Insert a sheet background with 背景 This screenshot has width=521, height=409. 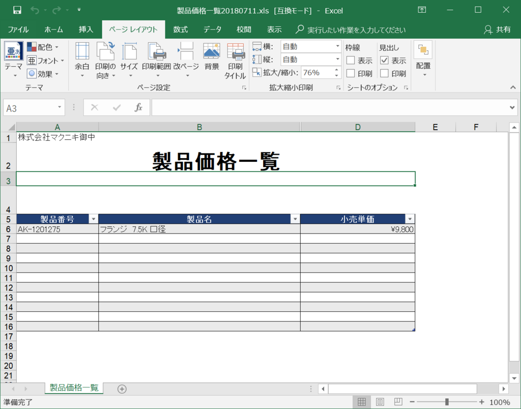click(212, 57)
